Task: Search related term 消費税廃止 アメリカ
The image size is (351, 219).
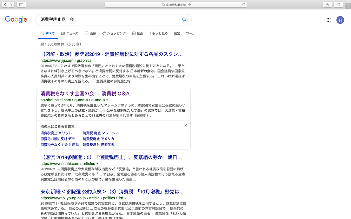Action: point(98,139)
